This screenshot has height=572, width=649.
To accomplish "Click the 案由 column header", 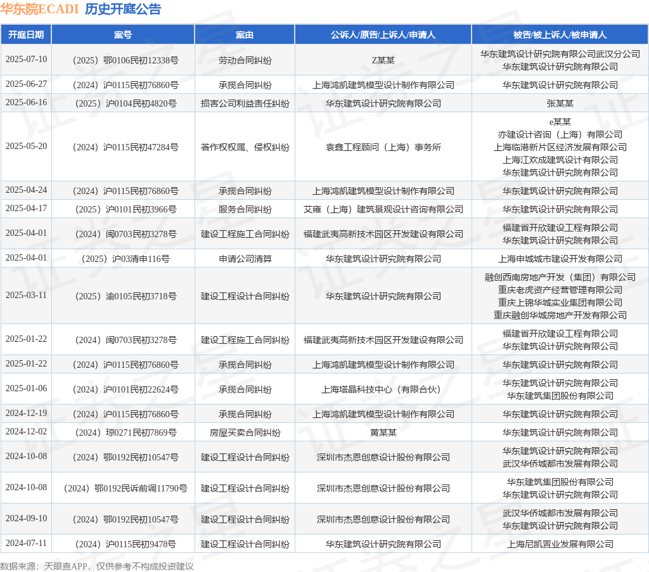I will click(x=245, y=35).
